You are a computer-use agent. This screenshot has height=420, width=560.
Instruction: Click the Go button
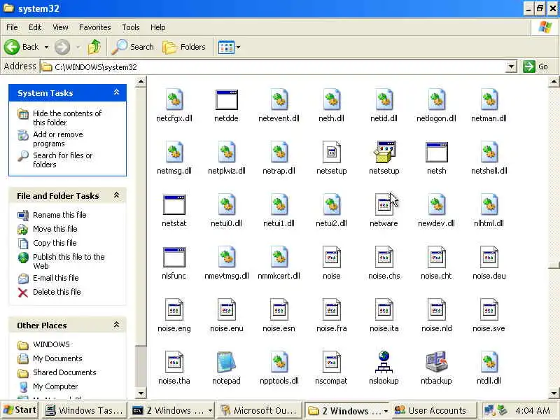535,66
